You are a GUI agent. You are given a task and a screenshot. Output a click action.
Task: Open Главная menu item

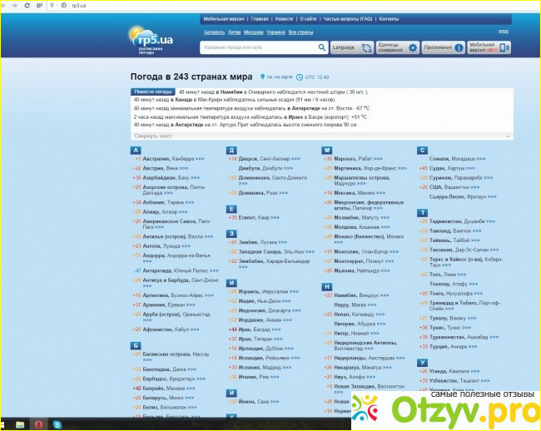coord(260,19)
